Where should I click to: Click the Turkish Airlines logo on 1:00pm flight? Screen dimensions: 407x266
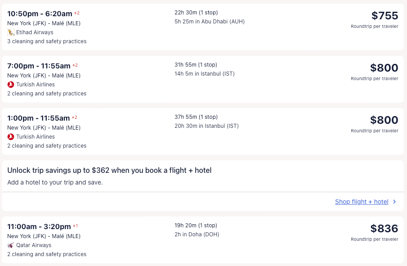pyautogui.click(x=11, y=137)
